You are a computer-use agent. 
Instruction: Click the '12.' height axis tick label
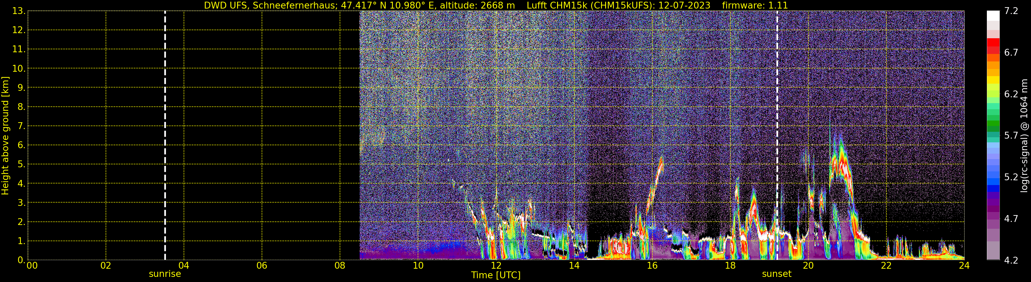(19, 30)
